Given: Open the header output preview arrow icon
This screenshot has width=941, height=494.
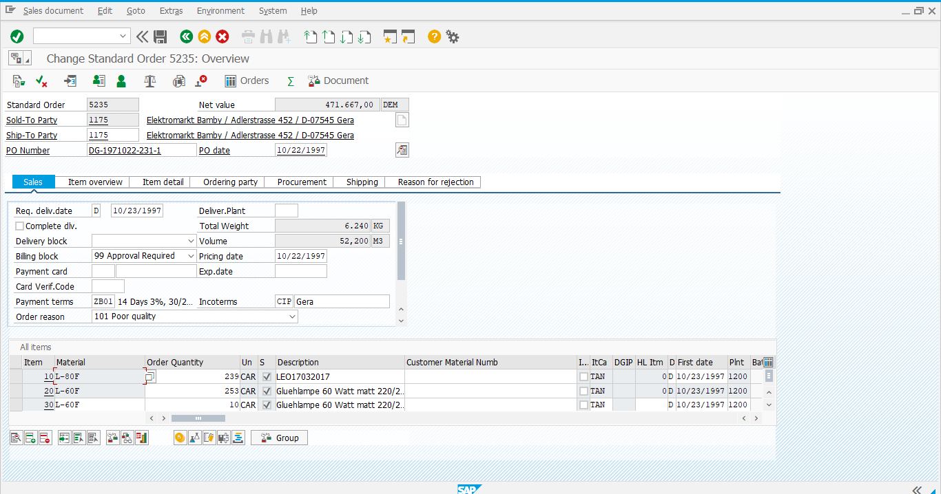Looking at the screenshot, I should point(70,80).
